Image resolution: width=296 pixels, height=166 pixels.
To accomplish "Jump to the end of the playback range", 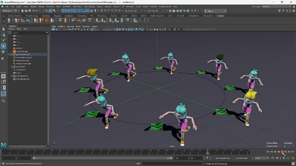I will click(x=293, y=152).
